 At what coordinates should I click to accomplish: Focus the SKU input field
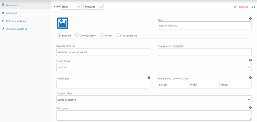pyautogui.click(x=205, y=25)
